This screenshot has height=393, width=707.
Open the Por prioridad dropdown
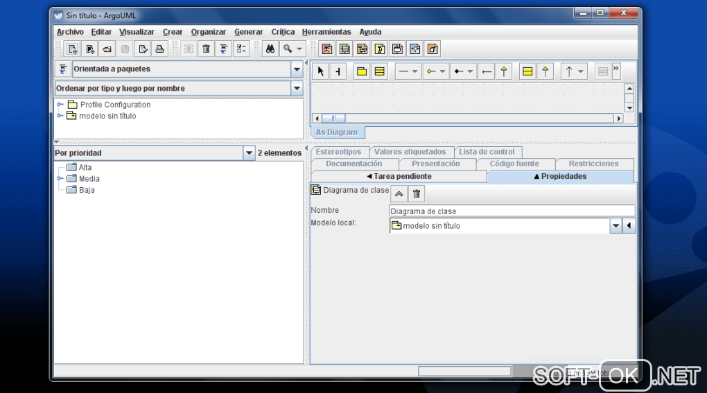(x=249, y=152)
